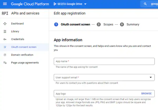
Task: Click the Dashboard sidebar icon
Action: click(x=5, y=24)
